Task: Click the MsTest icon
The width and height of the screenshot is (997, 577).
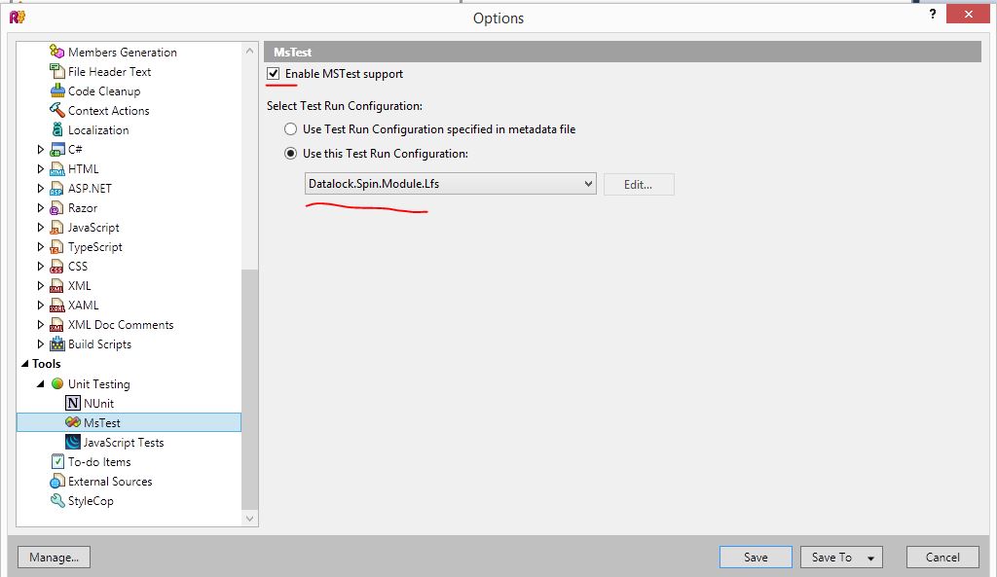Action: [x=73, y=422]
